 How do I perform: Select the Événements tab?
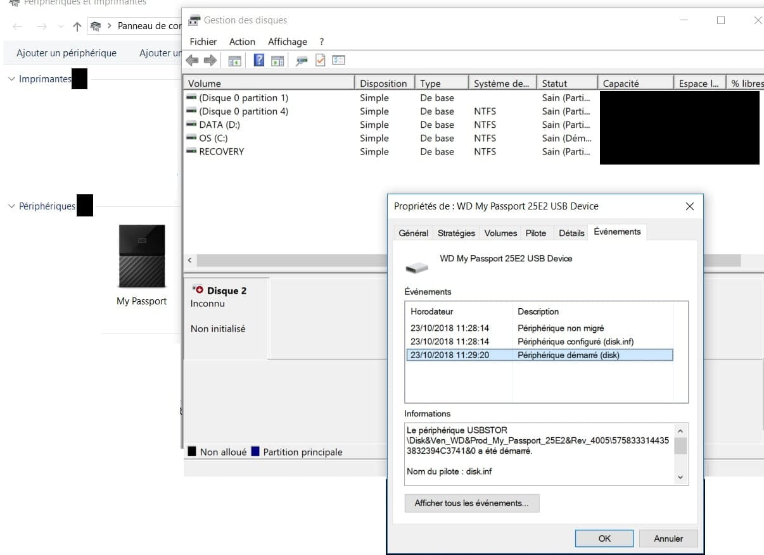point(617,232)
